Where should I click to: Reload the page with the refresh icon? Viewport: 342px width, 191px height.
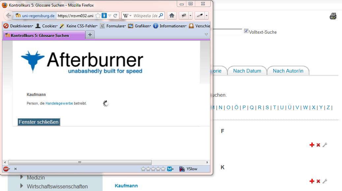coord(115,16)
